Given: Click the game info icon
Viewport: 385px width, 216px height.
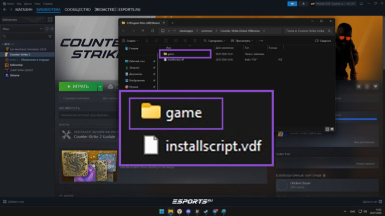Looking at the screenshot, I should (x=367, y=86).
